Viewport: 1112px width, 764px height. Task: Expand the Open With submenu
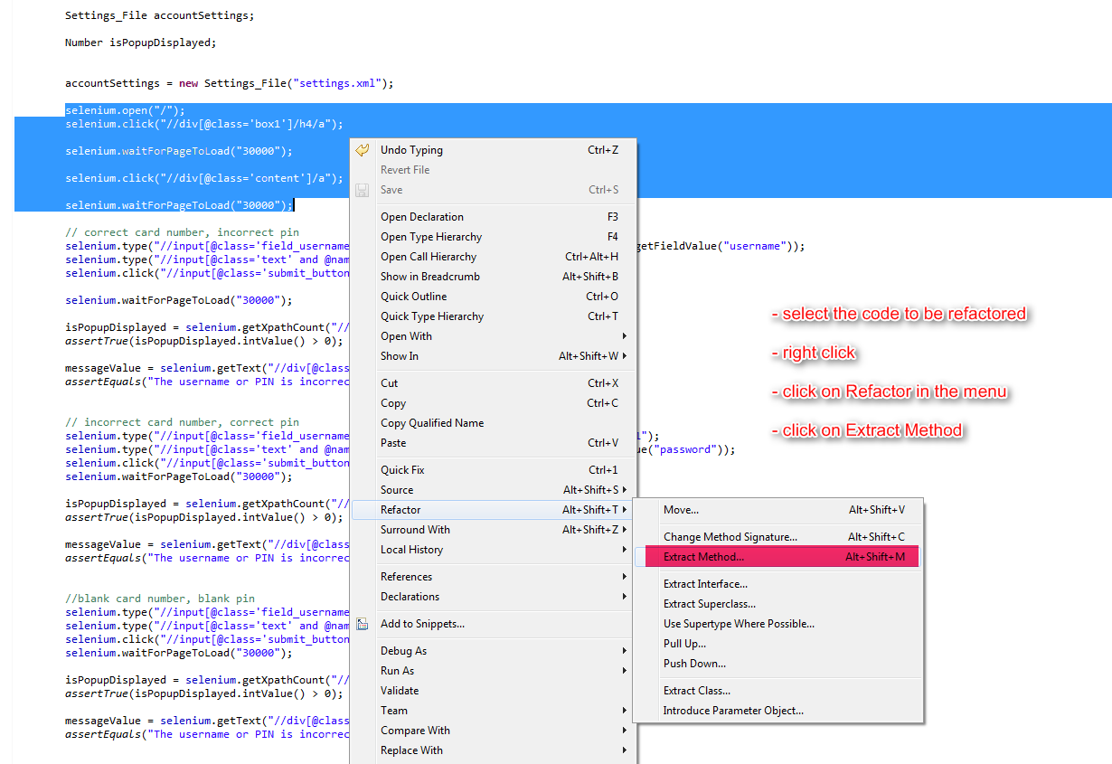pos(494,336)
